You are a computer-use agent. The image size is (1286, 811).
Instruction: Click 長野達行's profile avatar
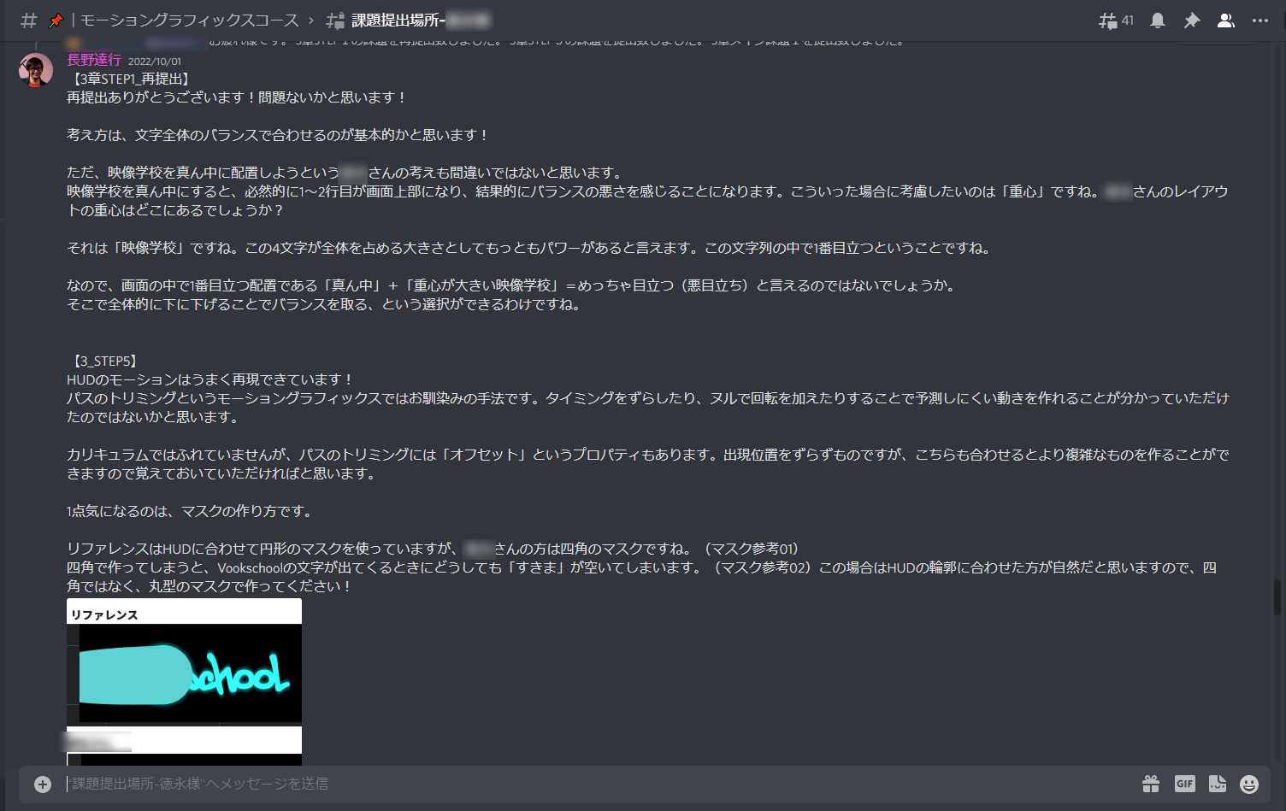36,70
